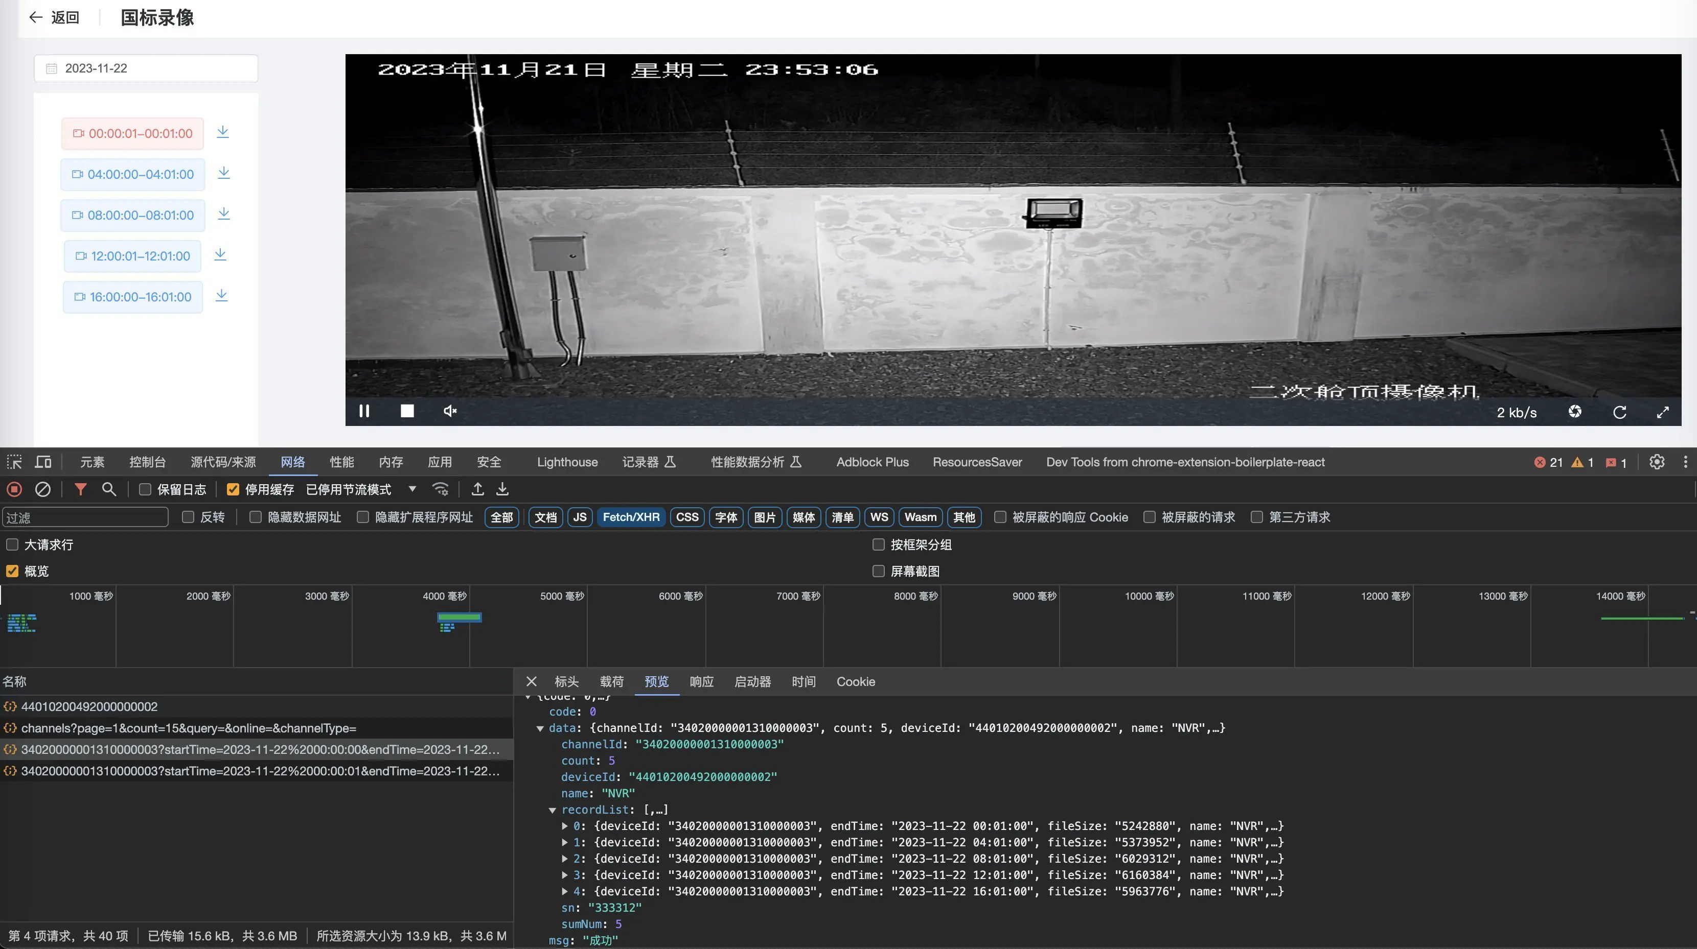Click the inspect element picker icon
The height and width of the screenshot is (949, 1697).
(14, 462)
